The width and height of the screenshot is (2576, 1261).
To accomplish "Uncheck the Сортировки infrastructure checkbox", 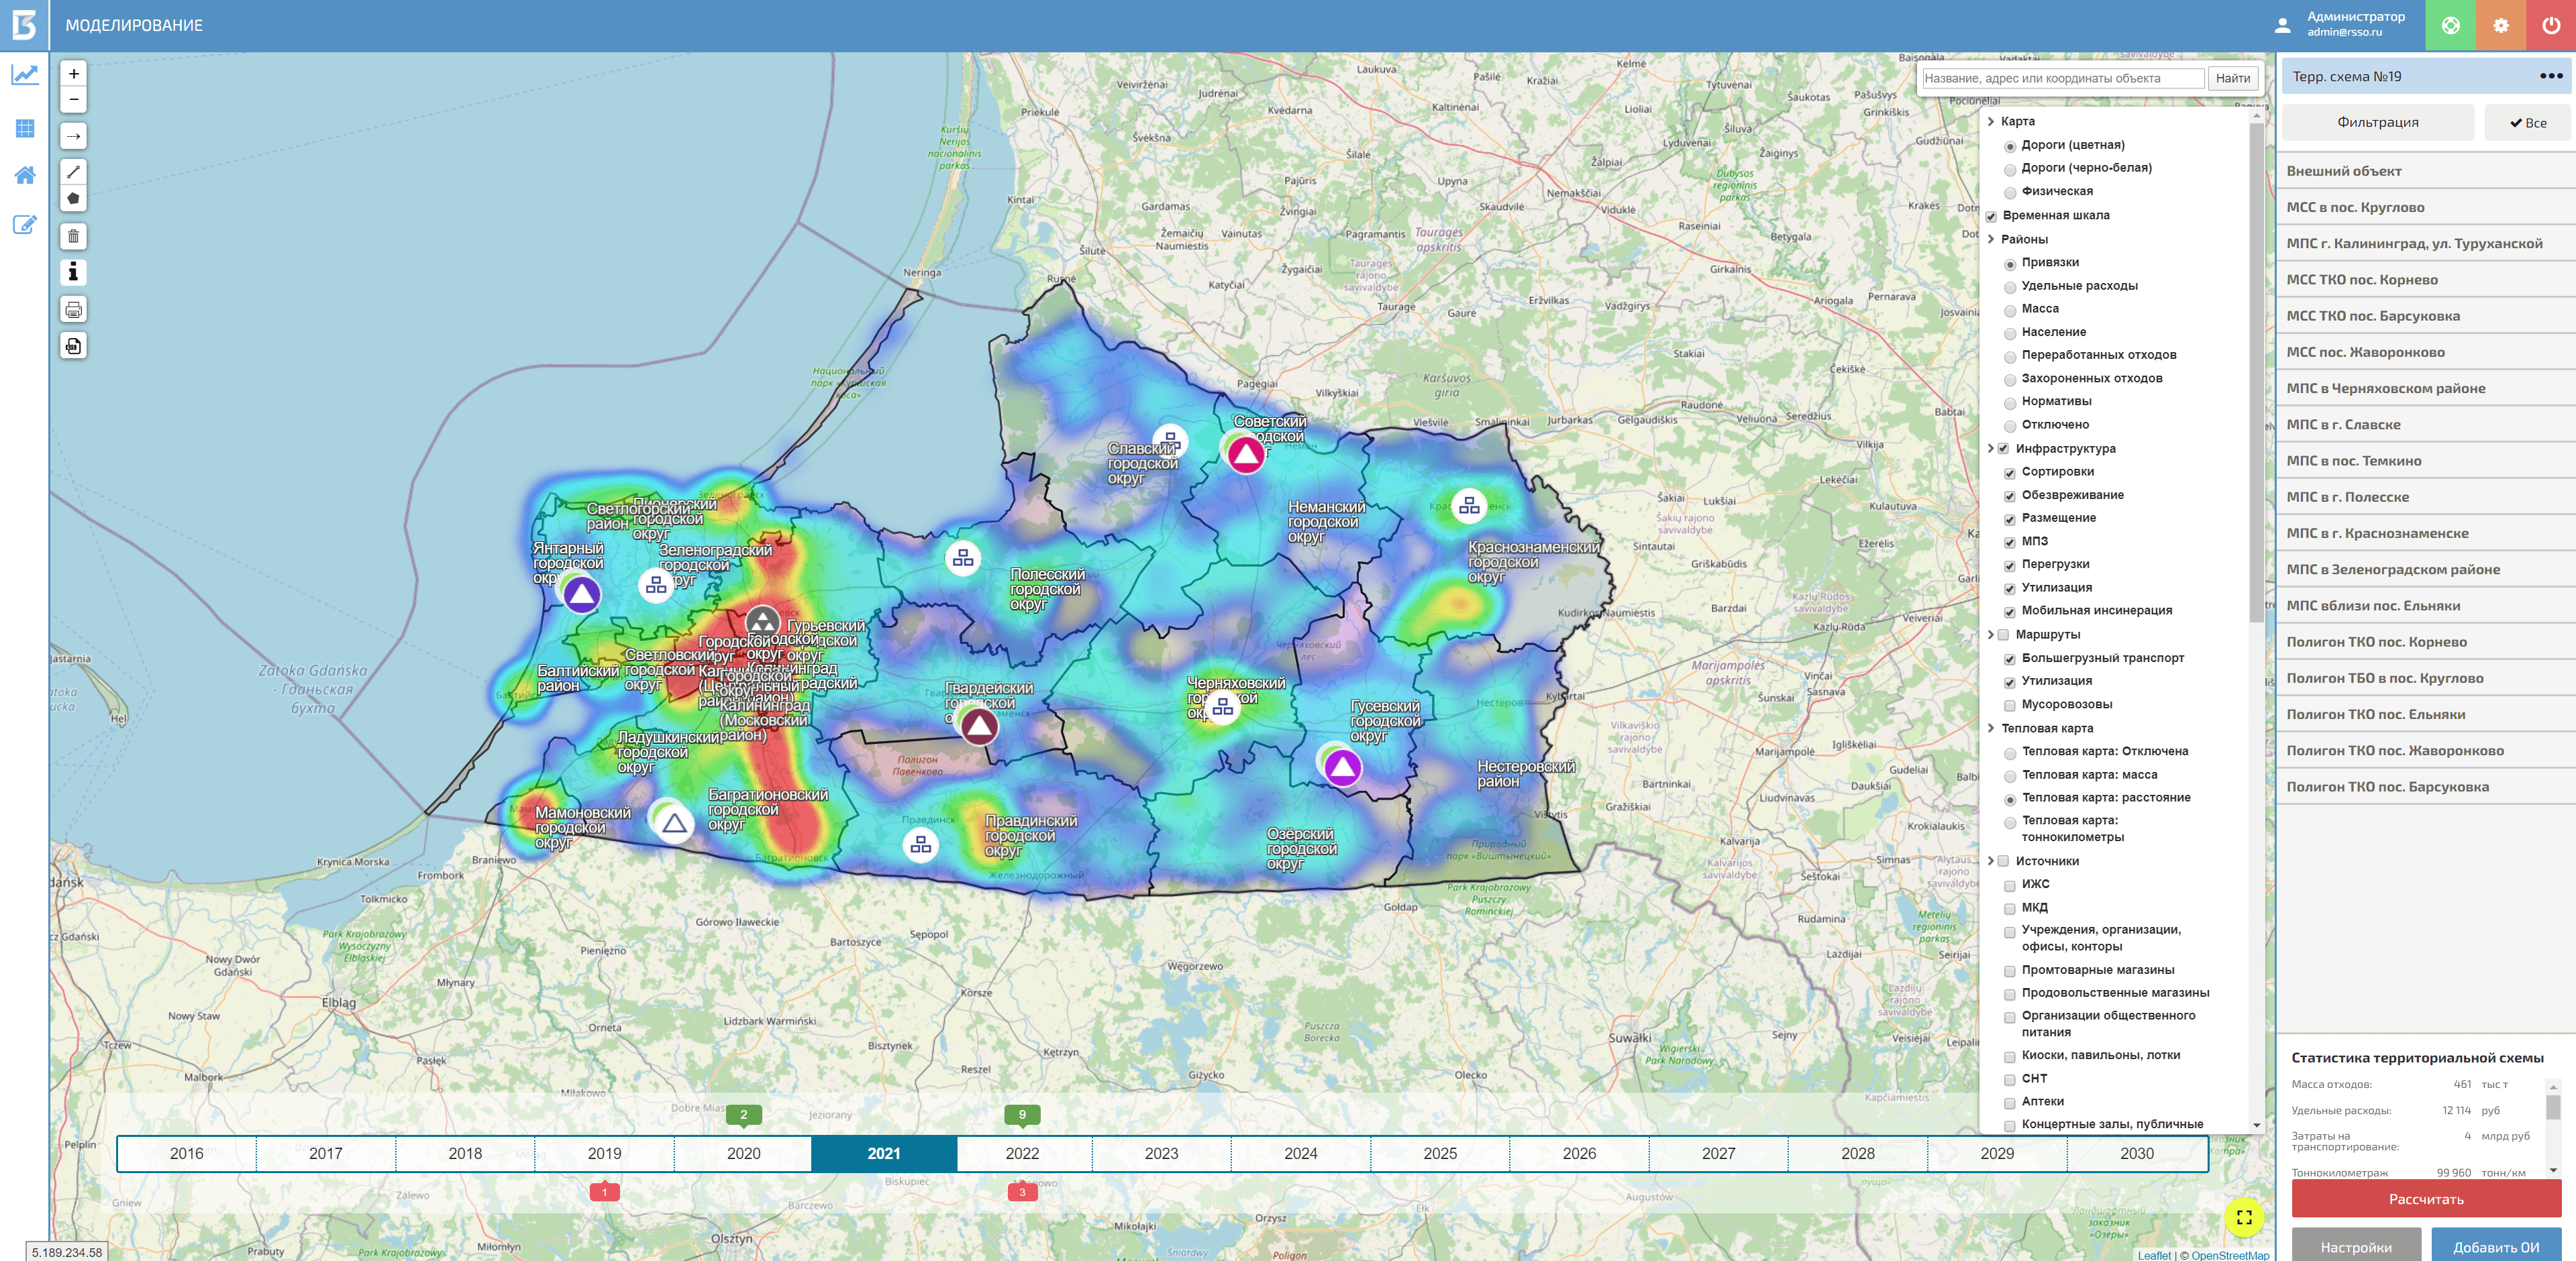I will click(2009, 473).
